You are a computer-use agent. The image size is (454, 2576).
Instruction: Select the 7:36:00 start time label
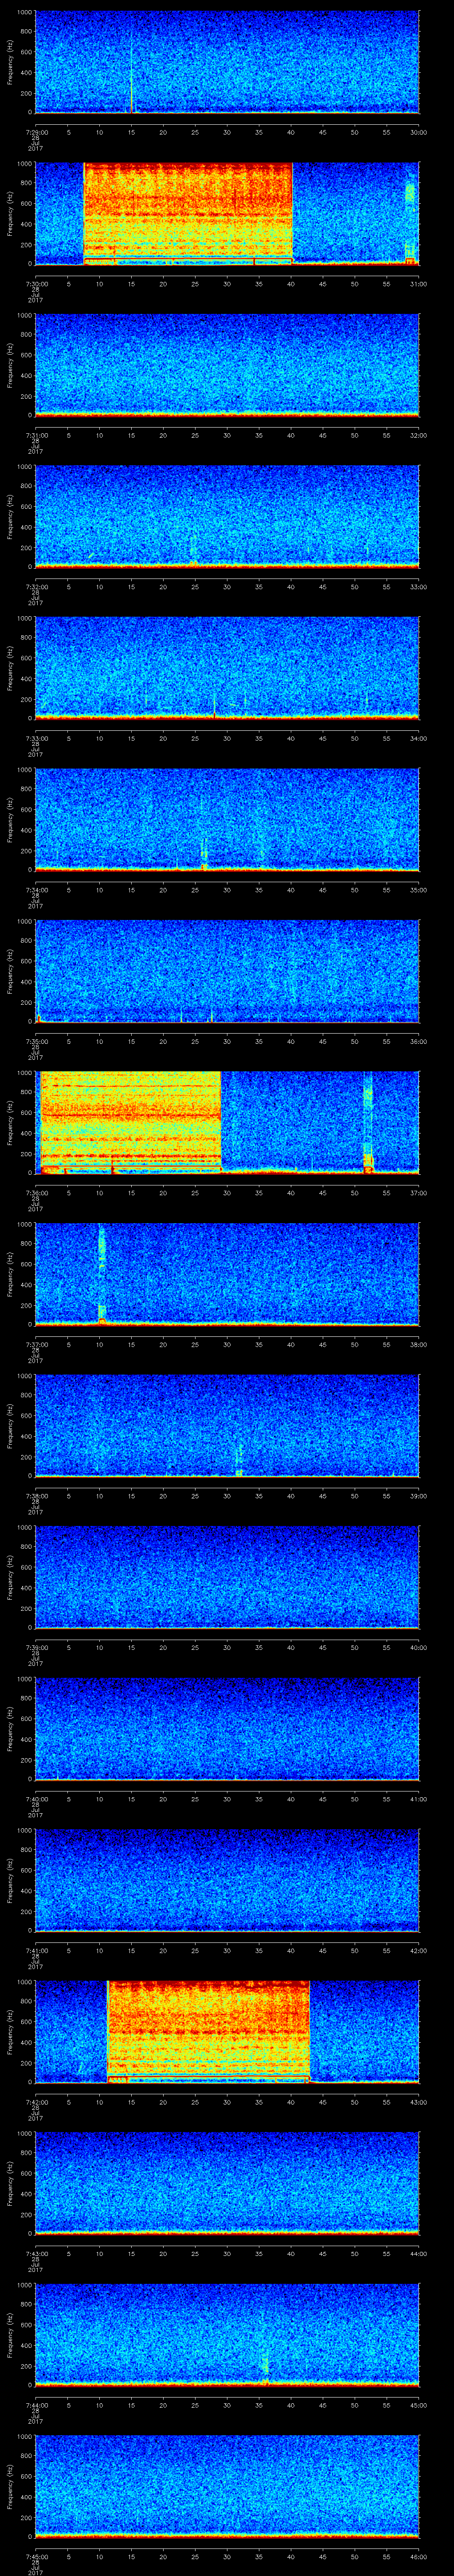[35, 1193]
